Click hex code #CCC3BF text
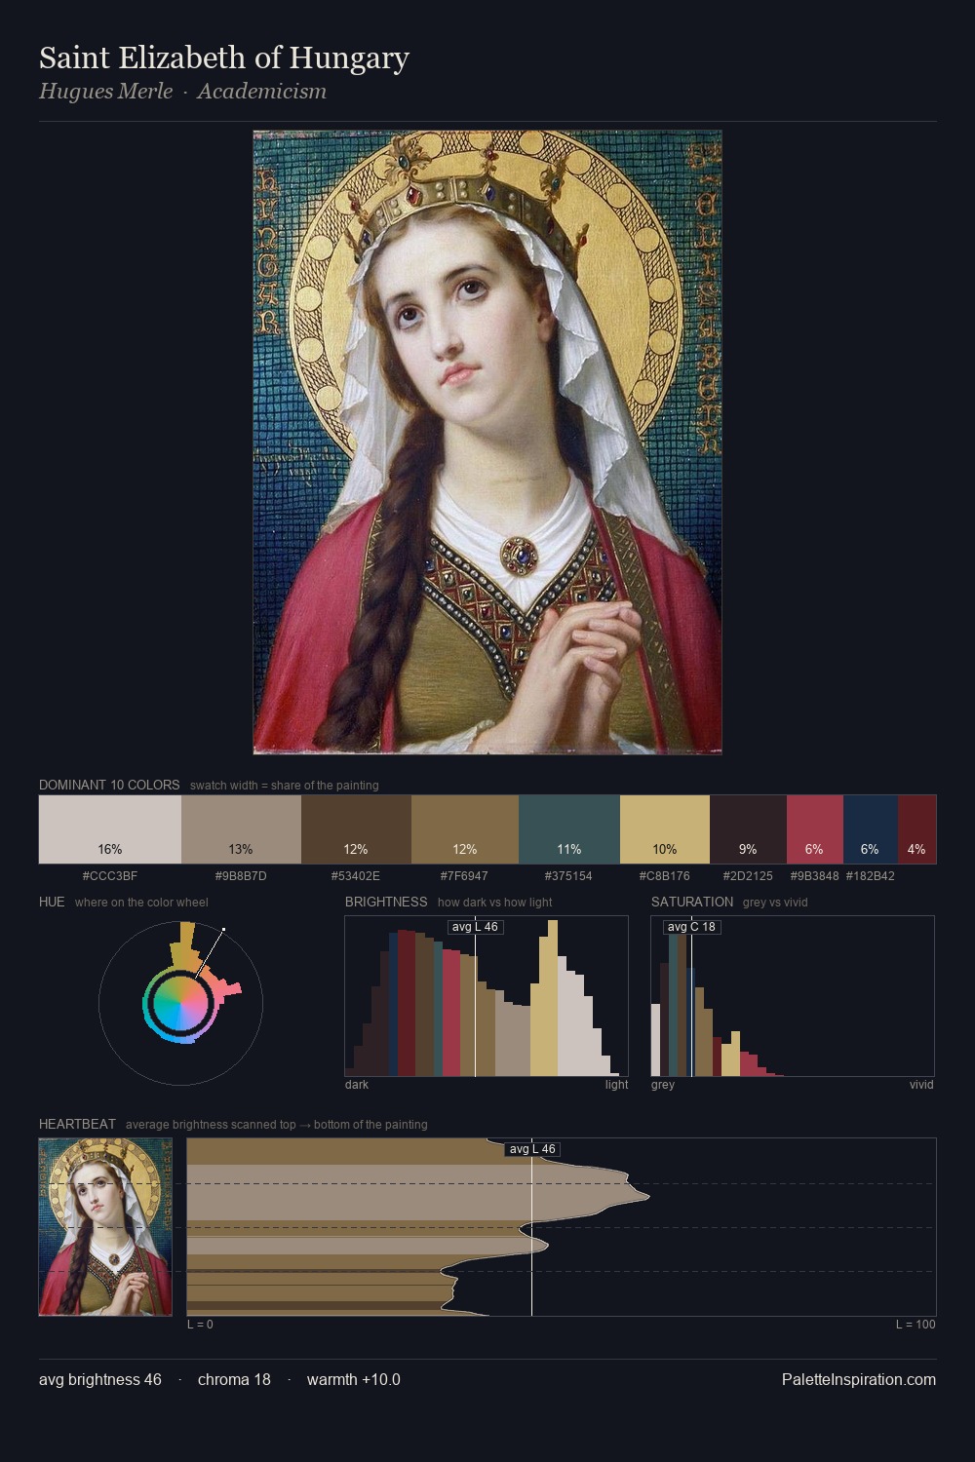The image size is (975, 1462). [110, 876]
